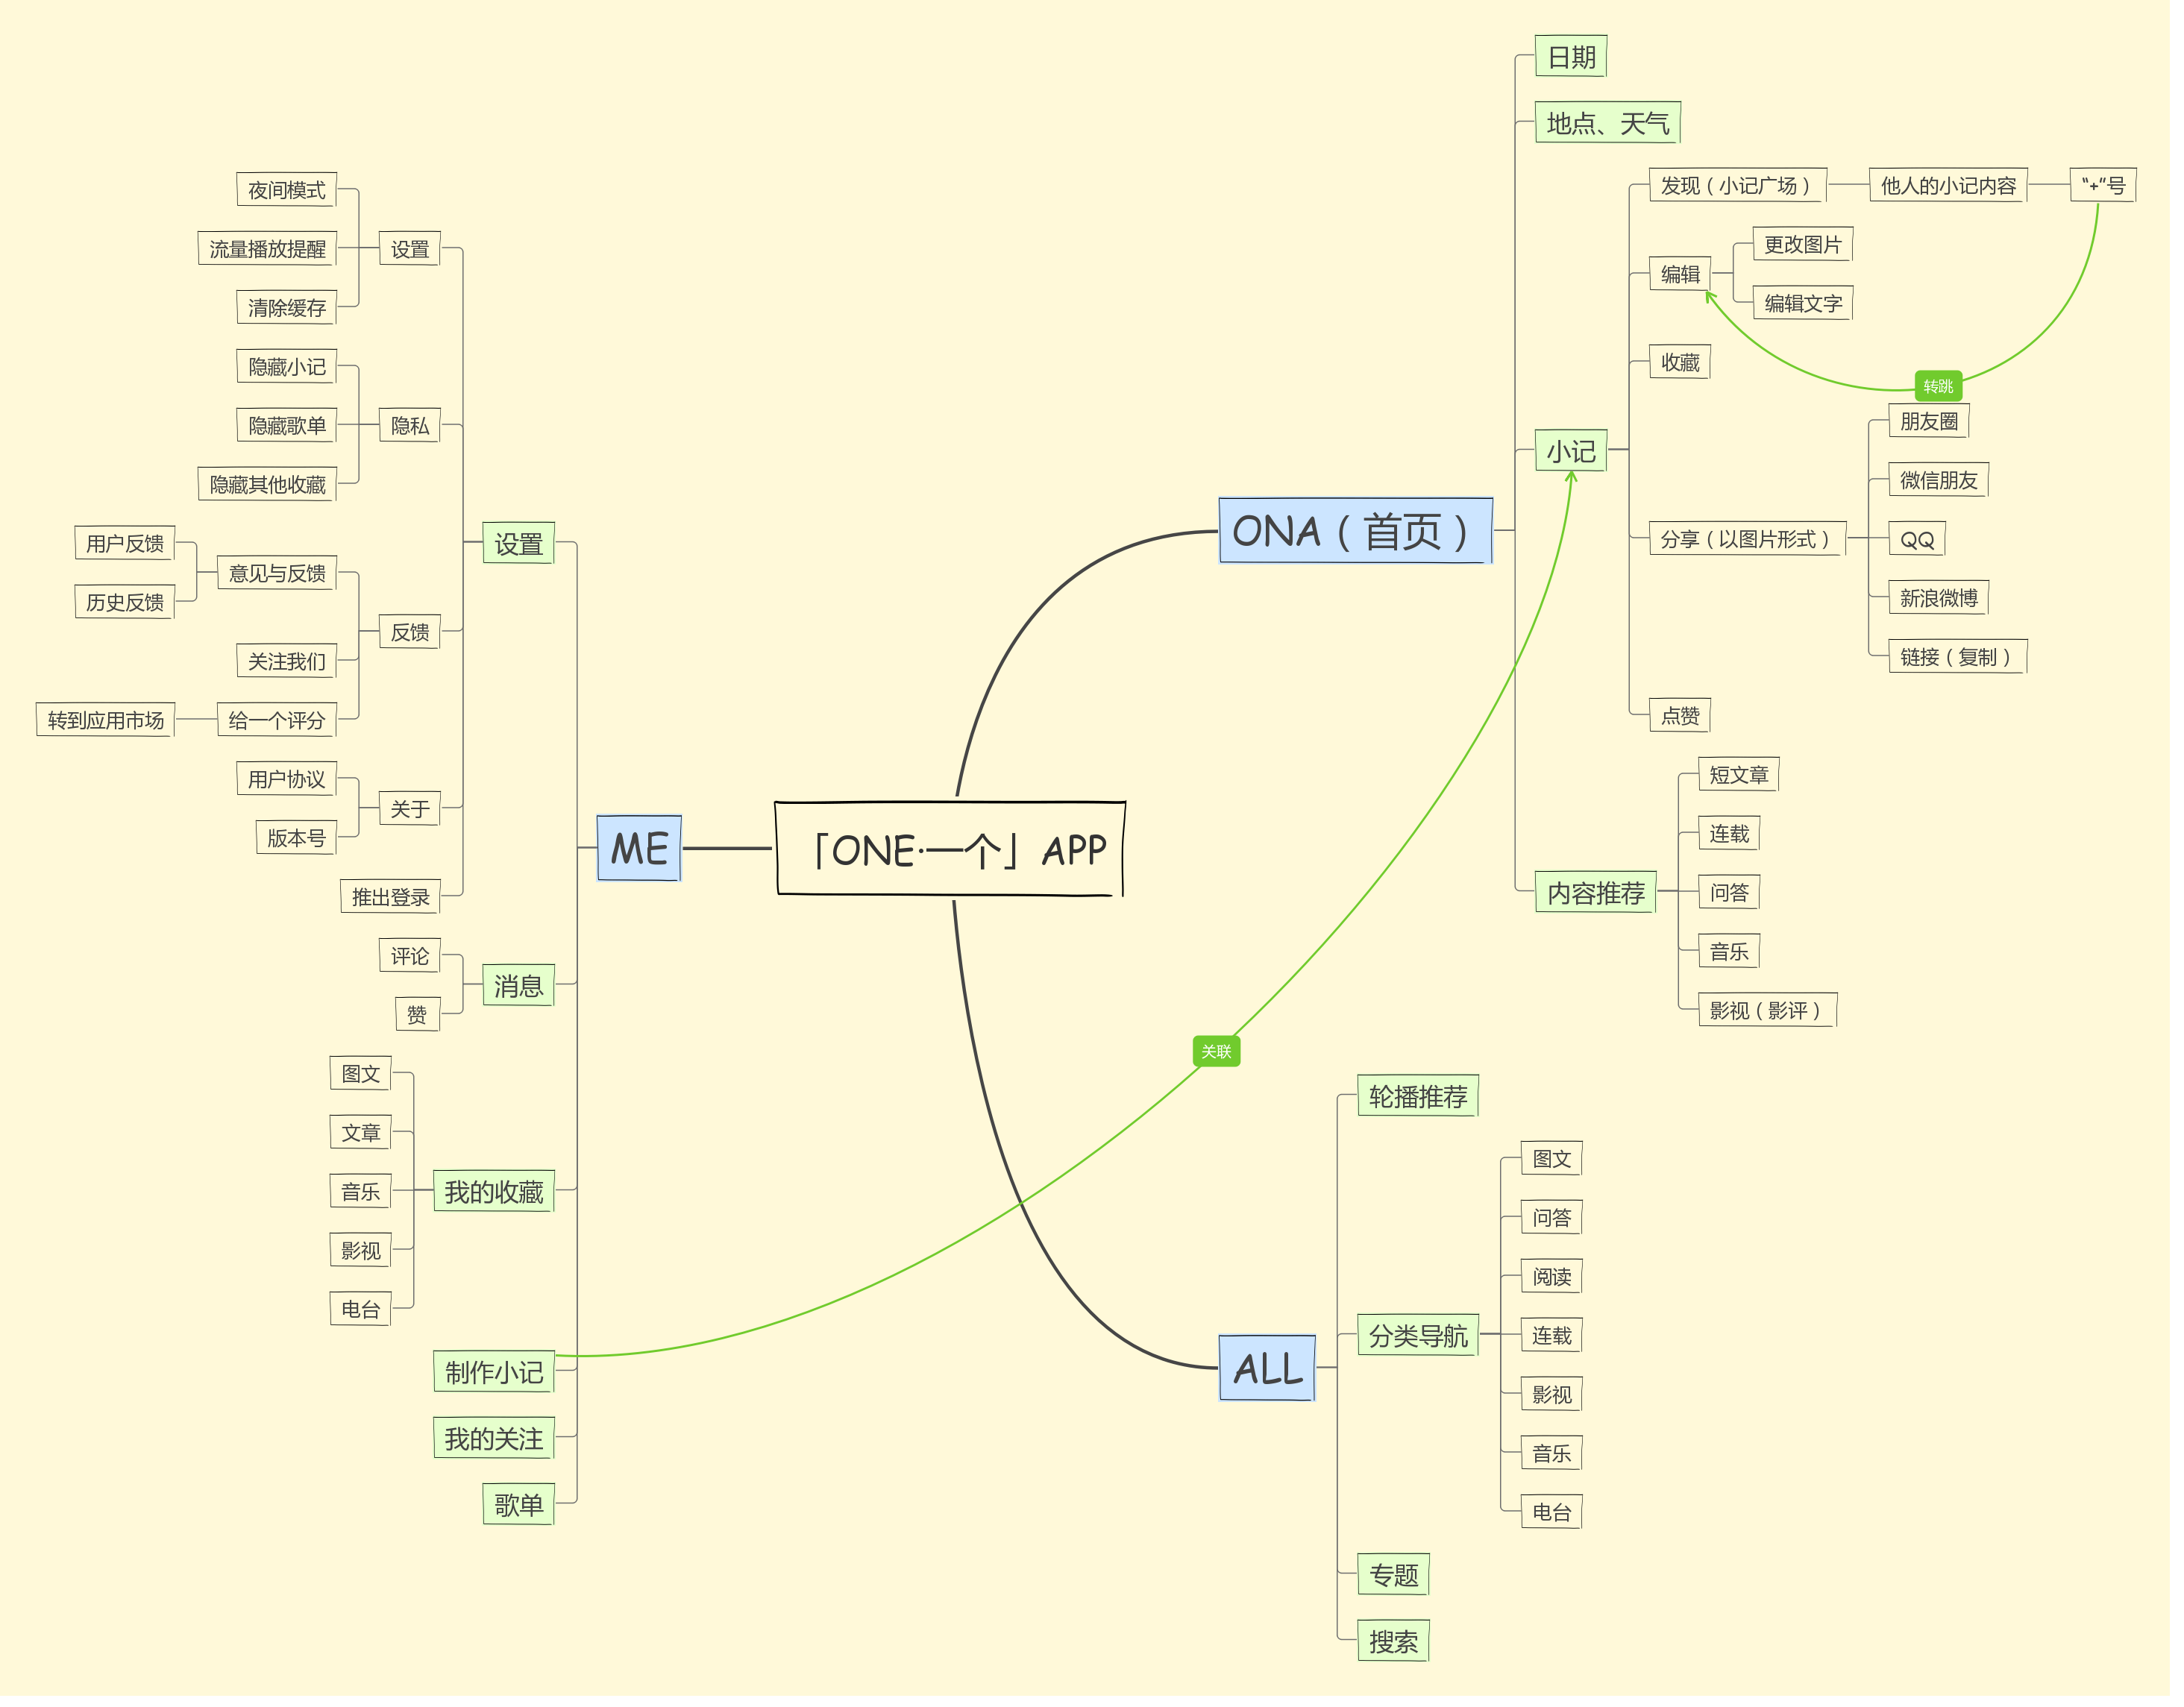The image size is (2184, 1707).
Task: Select the 消息 node
Action: tap(521, 991)
